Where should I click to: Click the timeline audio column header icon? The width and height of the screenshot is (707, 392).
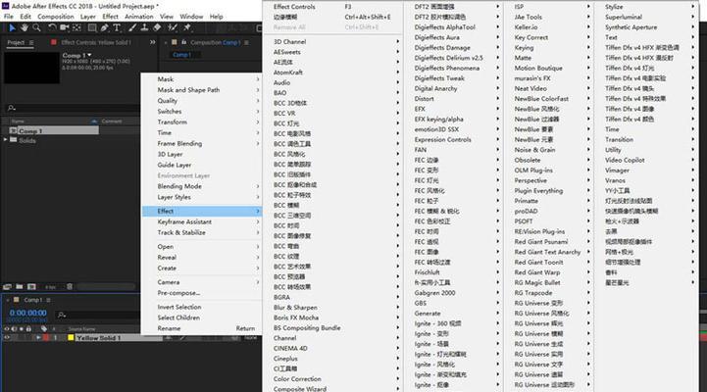coord(14,329)
